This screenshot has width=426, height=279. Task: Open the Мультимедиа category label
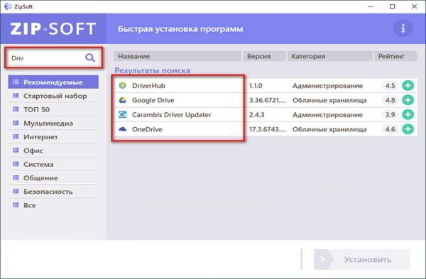[x=48, y=124]
